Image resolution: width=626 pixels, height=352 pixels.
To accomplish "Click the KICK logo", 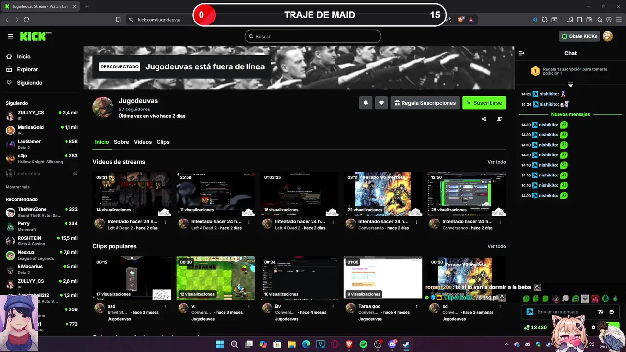I will pyautogui.click(x=35, y=36).
